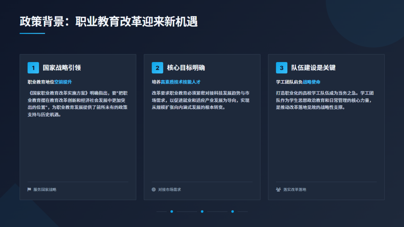Select the numbered badge 2 on the middle card

(x=157, y=68)
